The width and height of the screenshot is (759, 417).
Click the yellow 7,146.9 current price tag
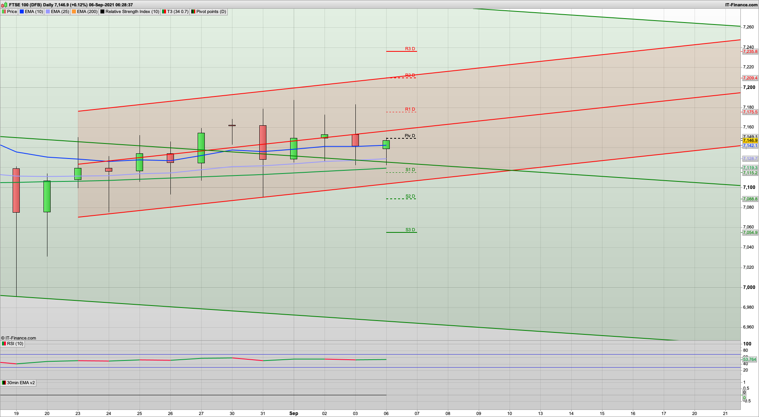pos(750,140)
